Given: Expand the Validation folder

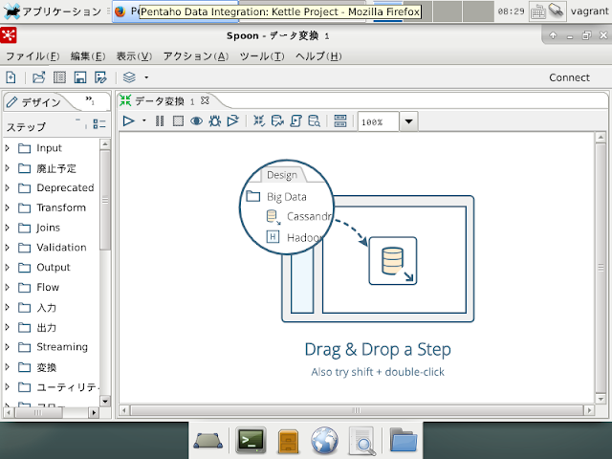Looking at the screenshot, I should [7, 248].
